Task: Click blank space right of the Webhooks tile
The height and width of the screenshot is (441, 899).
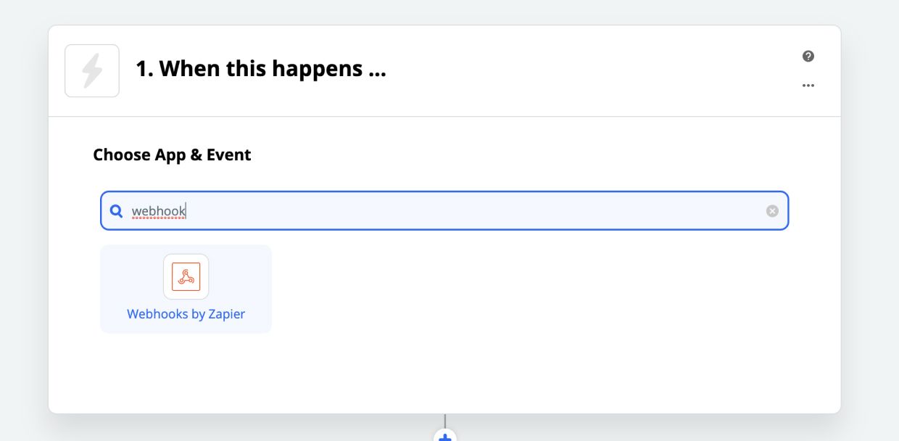Action: (x=529, y=289)
